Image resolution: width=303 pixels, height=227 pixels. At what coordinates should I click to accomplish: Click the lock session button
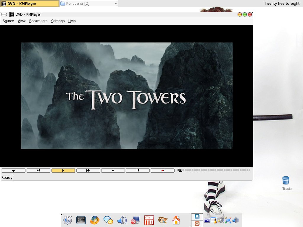click(197, 217)
